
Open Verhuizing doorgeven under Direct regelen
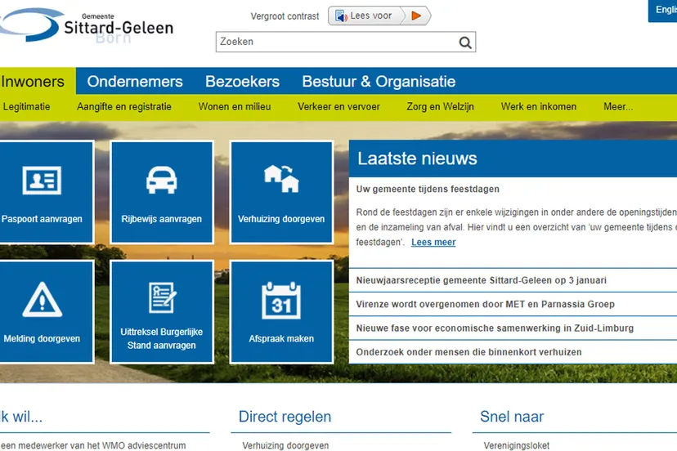[285, 445]
